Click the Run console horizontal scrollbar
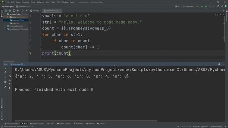The height and width of the screenshot is (128, 228). 86,121
